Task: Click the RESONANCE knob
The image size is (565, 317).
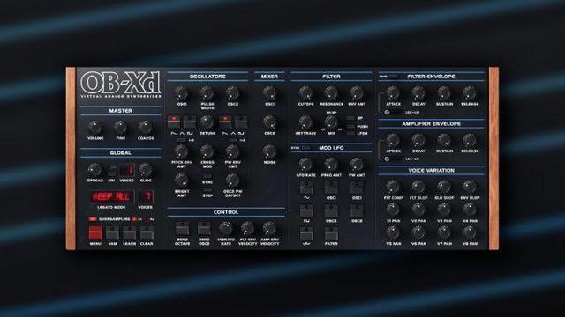Action: coord(331,93)
